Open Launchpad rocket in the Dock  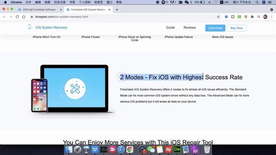tap(78, 149)
